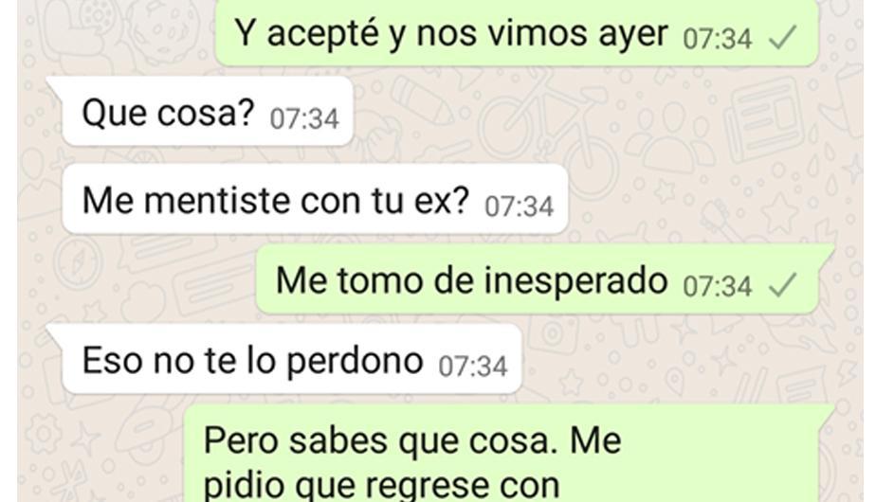Tap the timestamp on "Me tomo de inesperado"

[x=718, y=286]
